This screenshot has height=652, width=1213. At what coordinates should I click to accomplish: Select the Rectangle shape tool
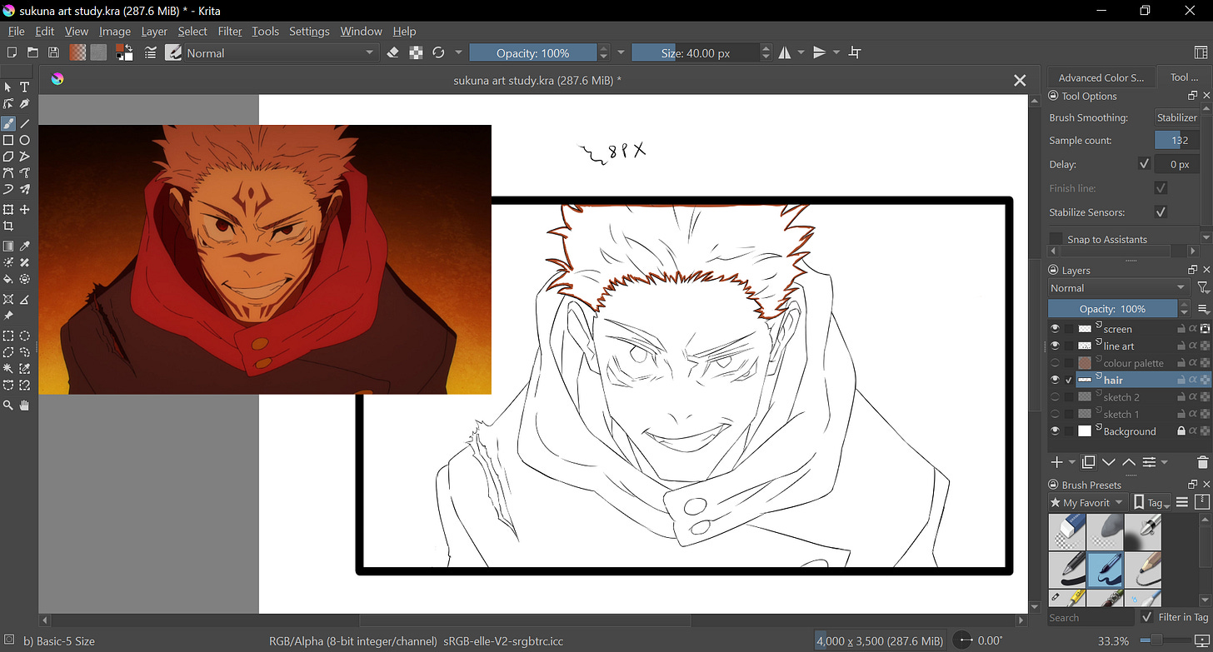(8, 140)
